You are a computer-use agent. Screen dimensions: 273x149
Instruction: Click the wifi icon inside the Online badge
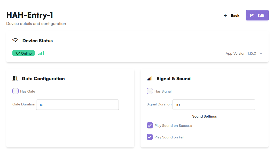18,53
